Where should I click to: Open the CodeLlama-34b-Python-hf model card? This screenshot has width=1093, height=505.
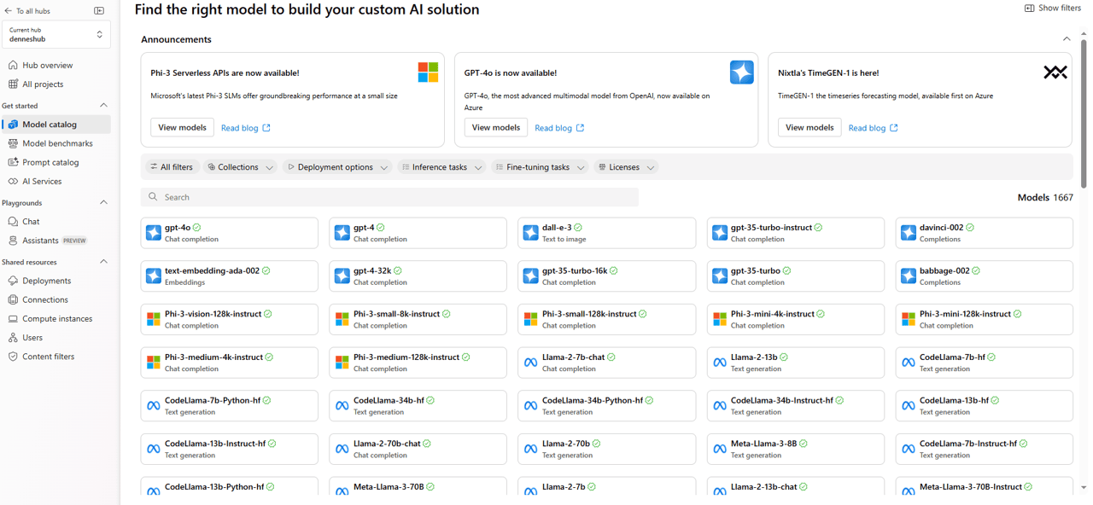point(606,405)
